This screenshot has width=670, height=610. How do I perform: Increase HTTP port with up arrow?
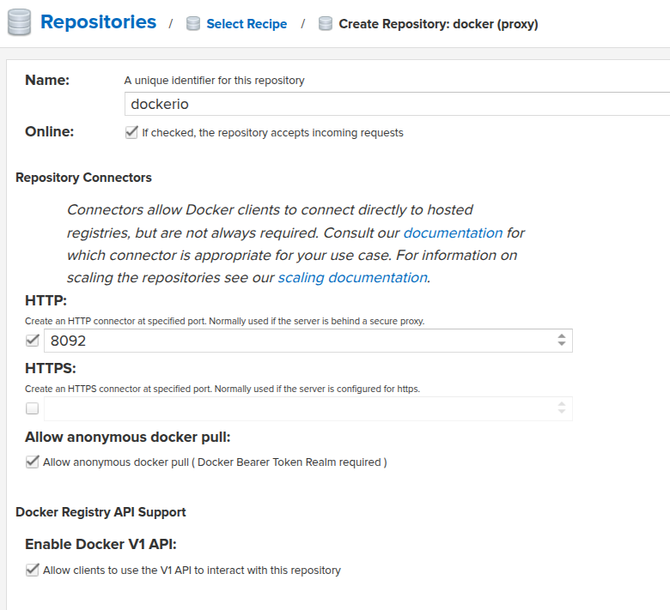[562, 336]
